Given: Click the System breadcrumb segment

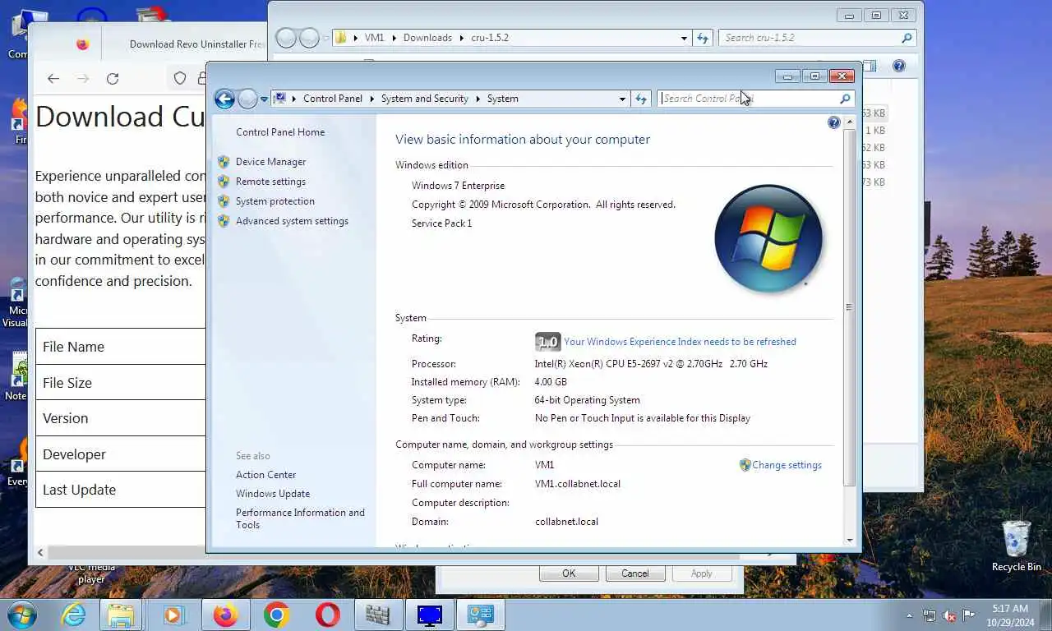Looking at the screenshot, I should (502, 99).
